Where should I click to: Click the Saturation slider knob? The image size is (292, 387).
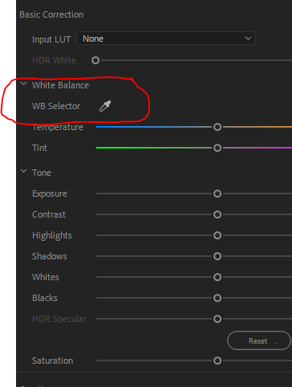click(x=217, y=361)
